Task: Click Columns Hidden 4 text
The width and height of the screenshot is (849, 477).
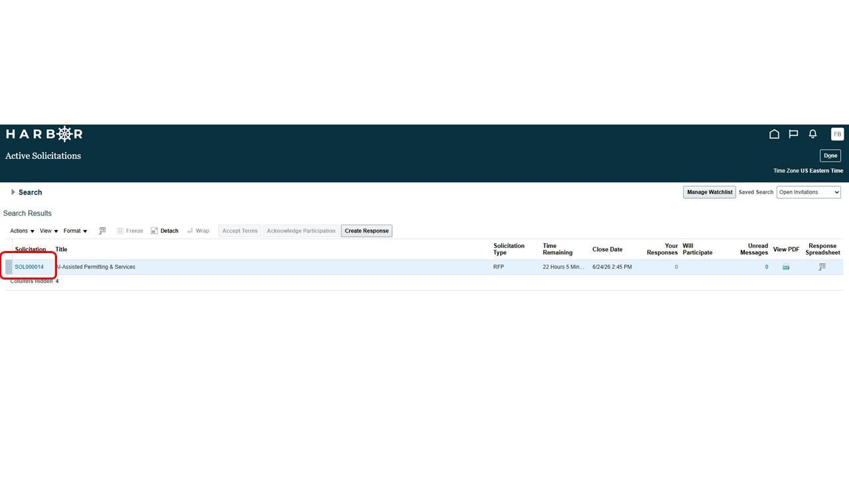Action: [34, 281]
